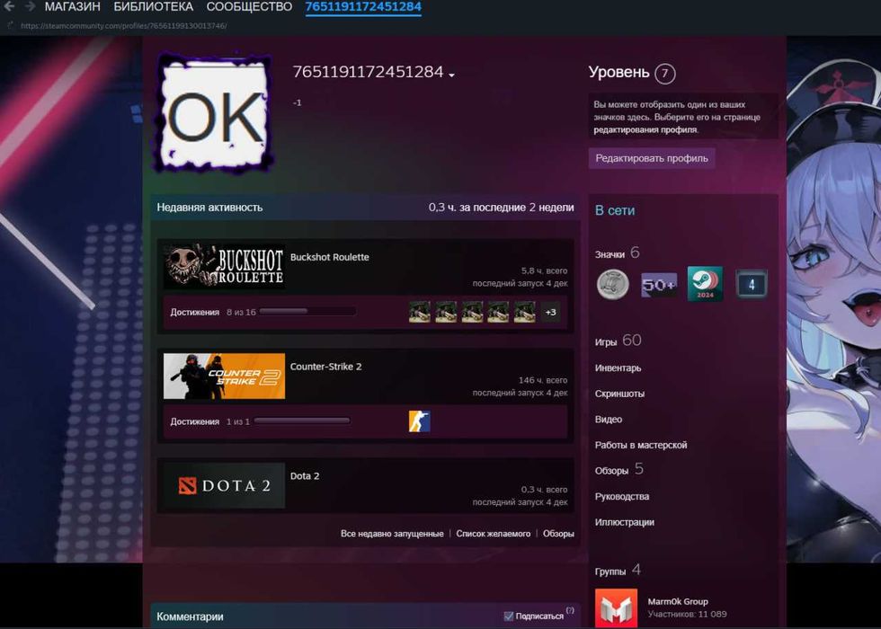Viewport: 881px width, 629px height.
Task: Open the Список желаемого link
Action: click(x=494, y=534)
